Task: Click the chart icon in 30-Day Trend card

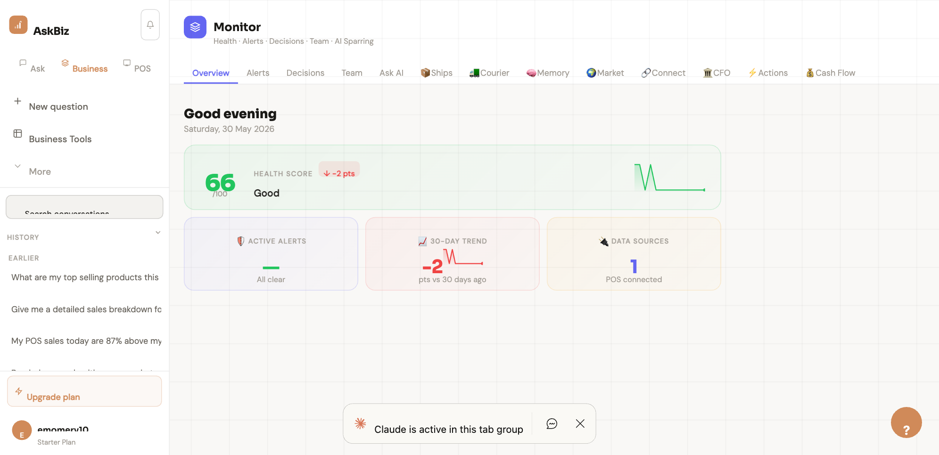Action: (422, 241)
